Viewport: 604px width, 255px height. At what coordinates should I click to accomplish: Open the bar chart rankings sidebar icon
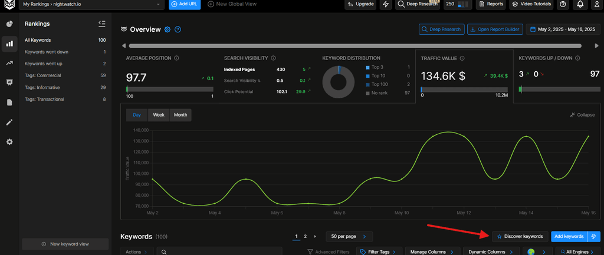9,44
